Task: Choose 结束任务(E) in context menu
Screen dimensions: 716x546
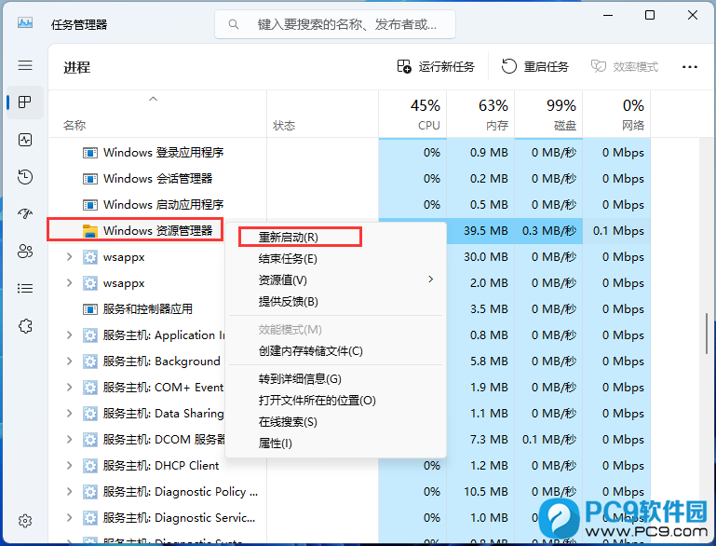Action: (x=335, y=259)
